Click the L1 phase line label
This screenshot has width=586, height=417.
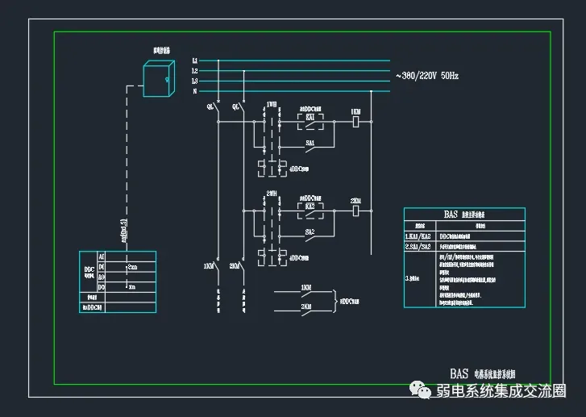point(195,60)
